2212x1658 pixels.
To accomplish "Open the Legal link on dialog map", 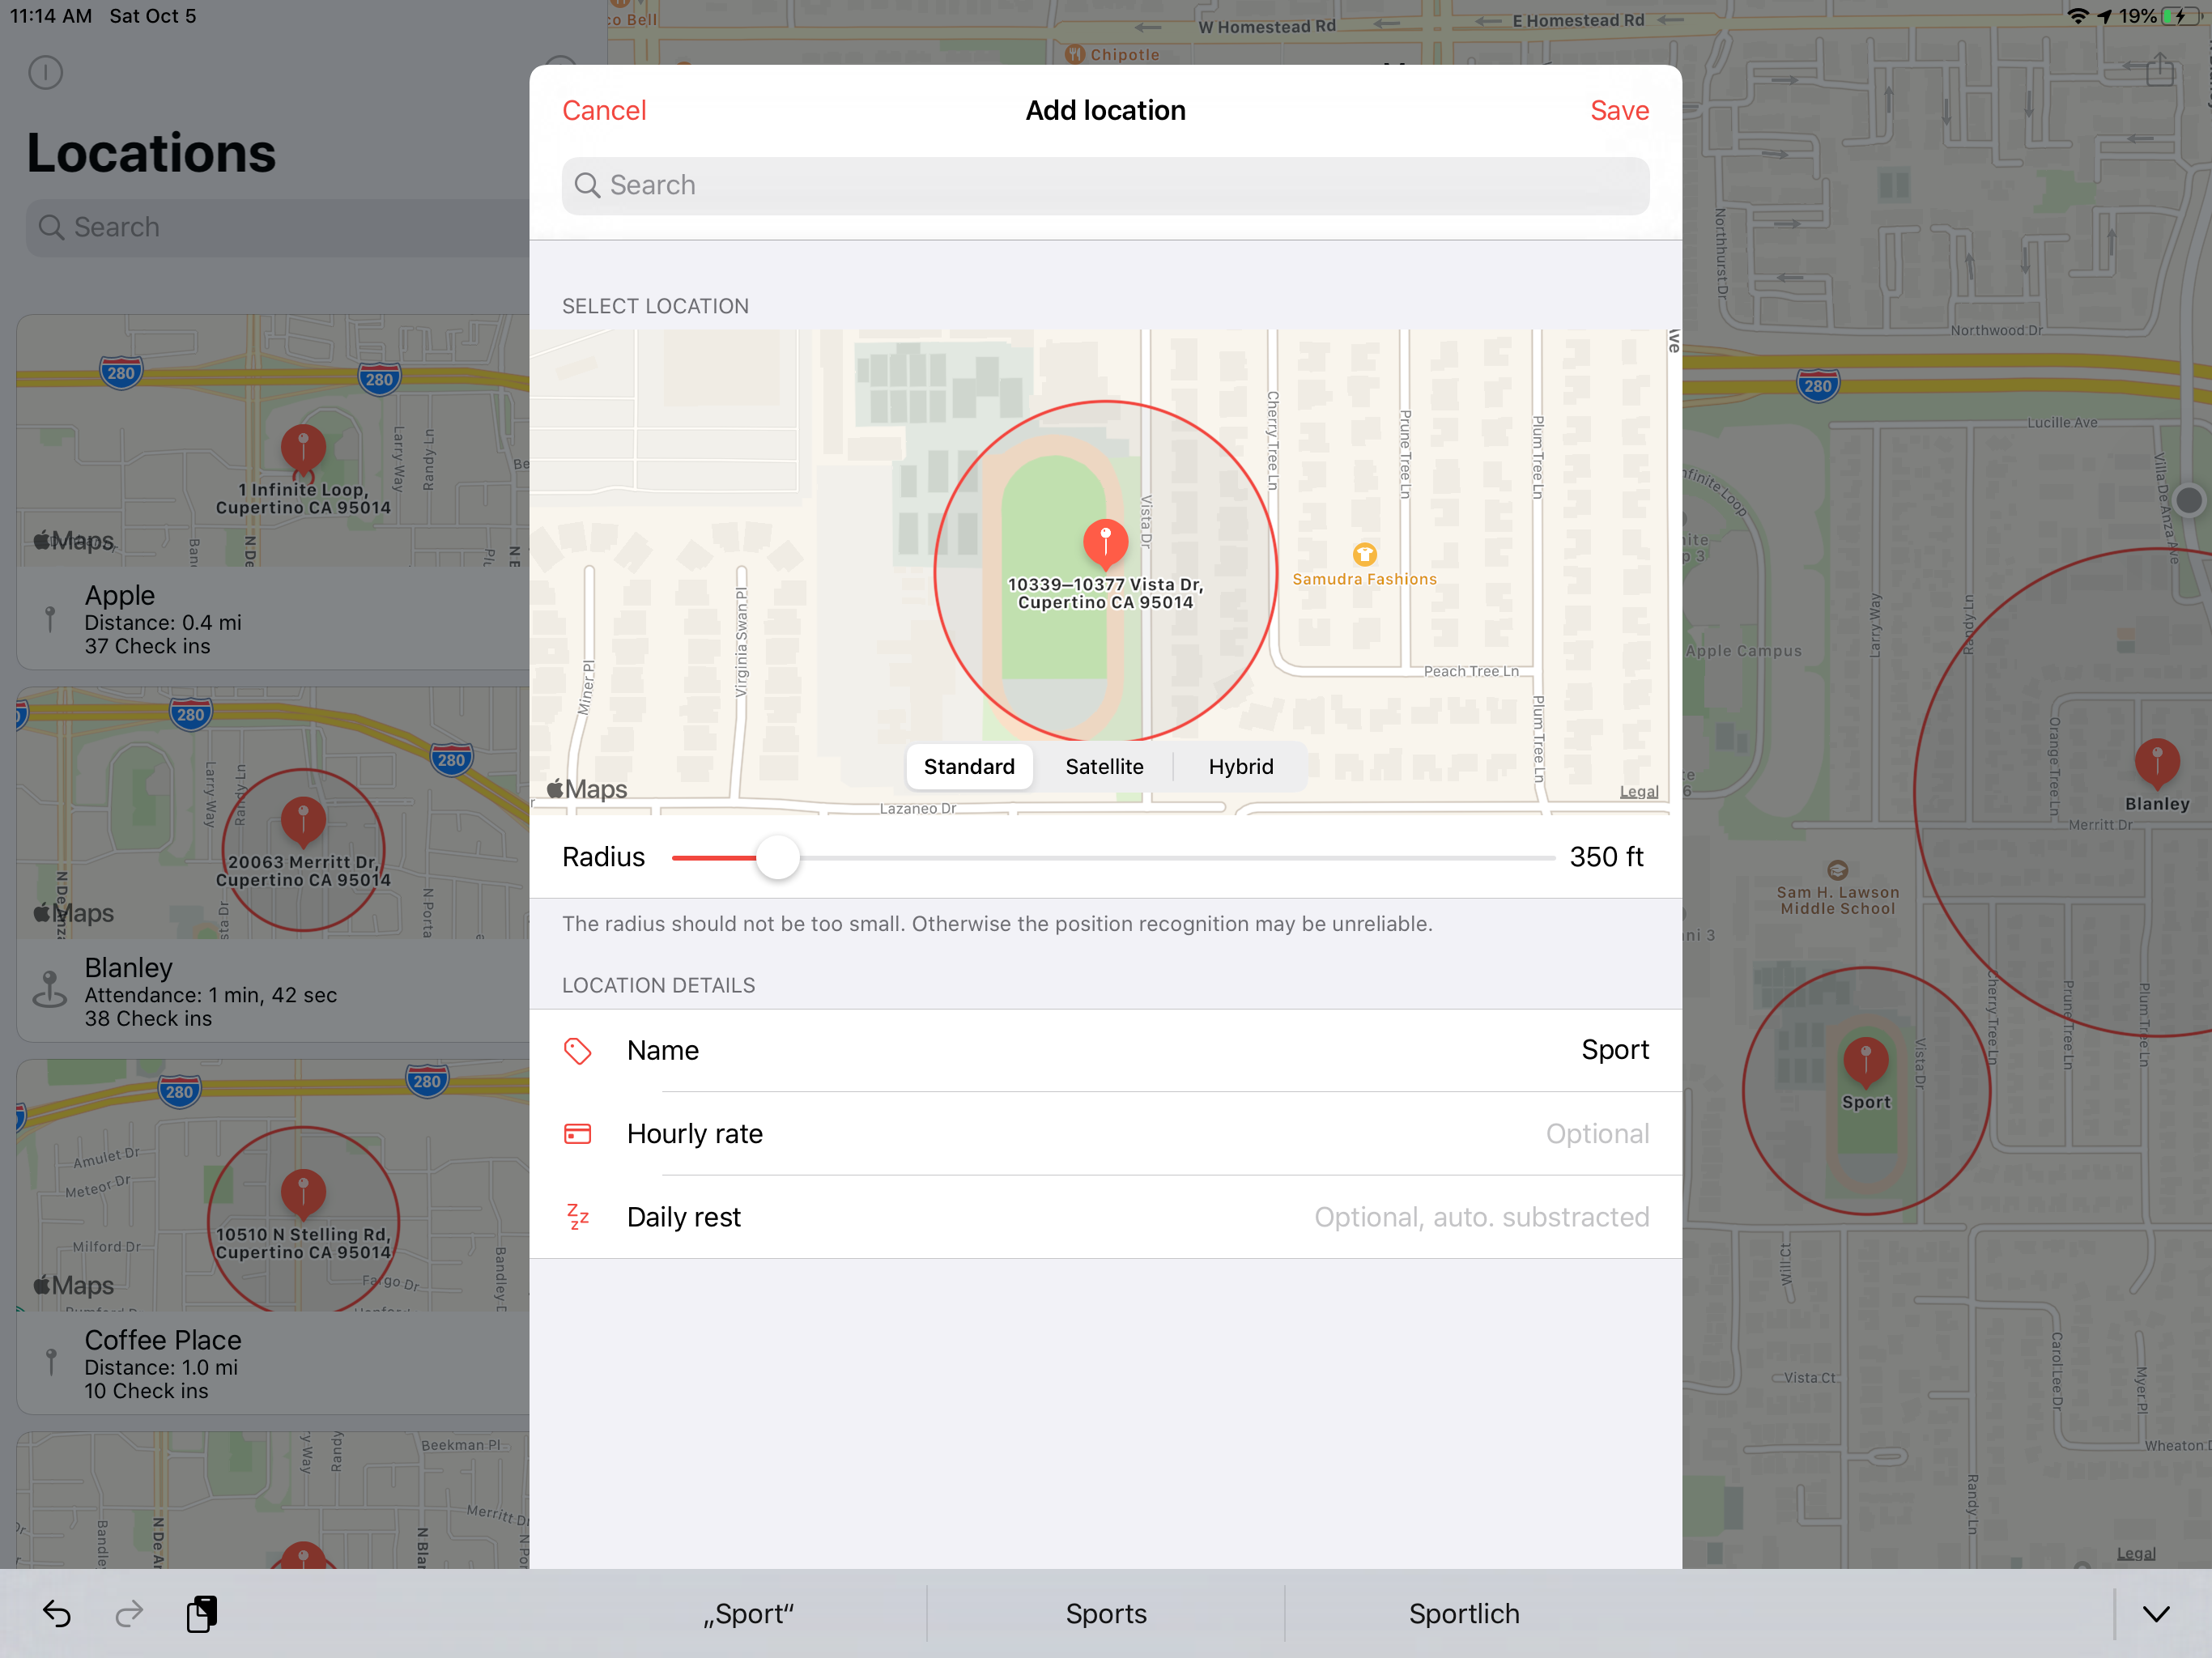I will 1638,792.
